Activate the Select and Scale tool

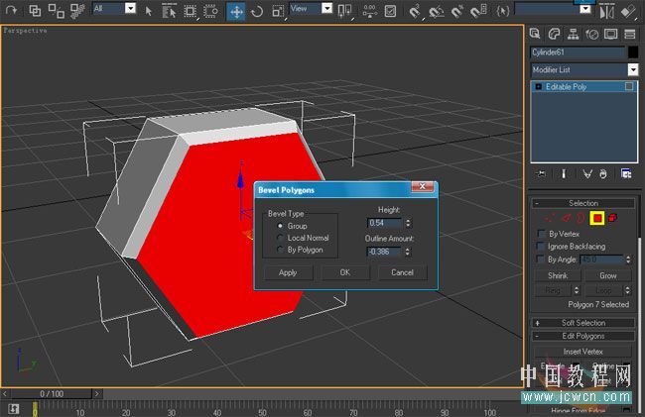(x=277, y=12)
